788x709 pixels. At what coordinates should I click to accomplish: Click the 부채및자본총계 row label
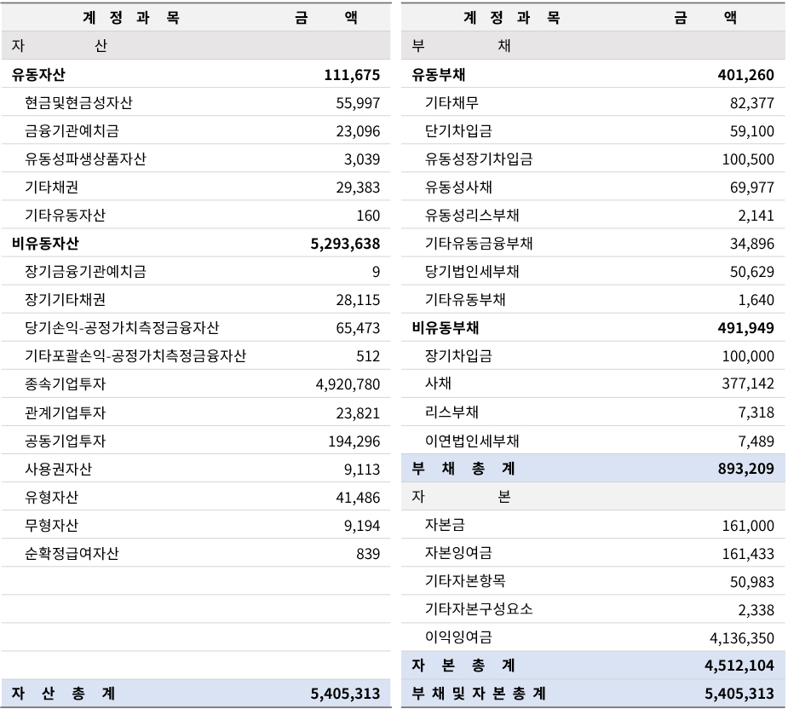pyautogui.click(x=479, y=694)
